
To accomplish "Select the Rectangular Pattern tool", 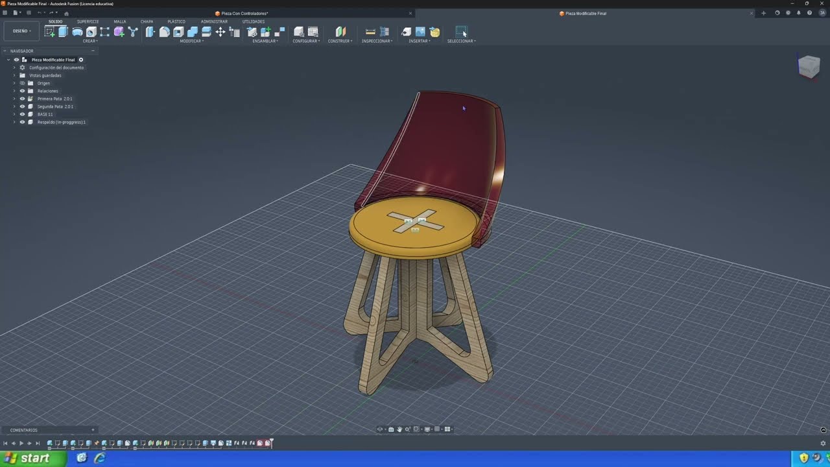I will (104, 32).
